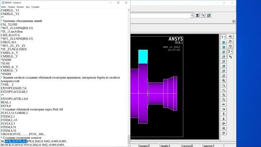Click line 'FITEM,8,52' in Notepad

pos(9,131)
